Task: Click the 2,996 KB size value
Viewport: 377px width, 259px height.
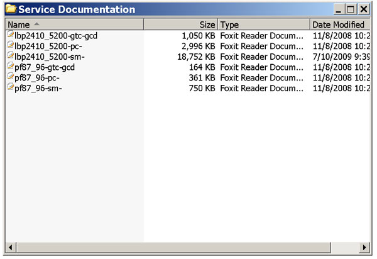Action: click(199, 46)
